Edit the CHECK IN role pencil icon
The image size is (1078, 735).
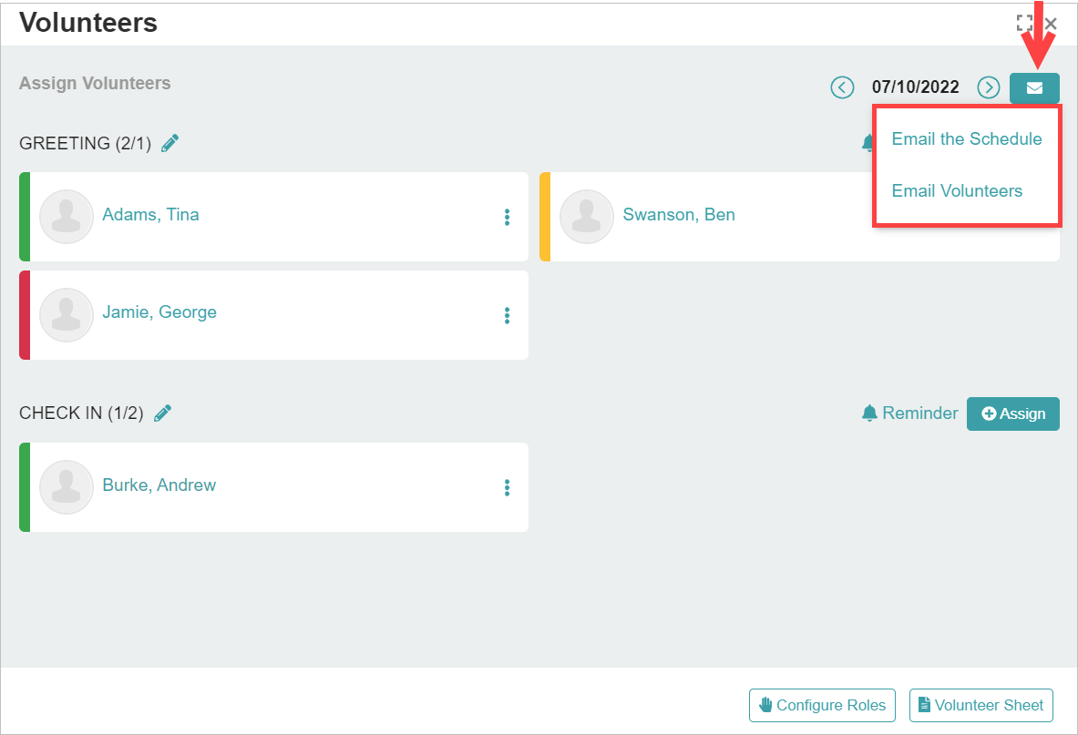(163, 413)
